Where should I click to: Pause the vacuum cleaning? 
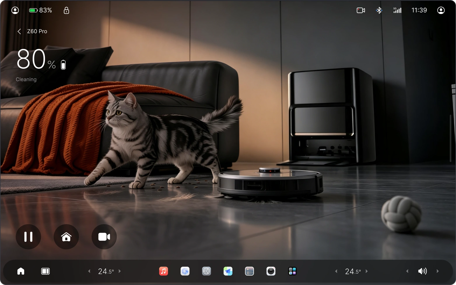point(28,237)
